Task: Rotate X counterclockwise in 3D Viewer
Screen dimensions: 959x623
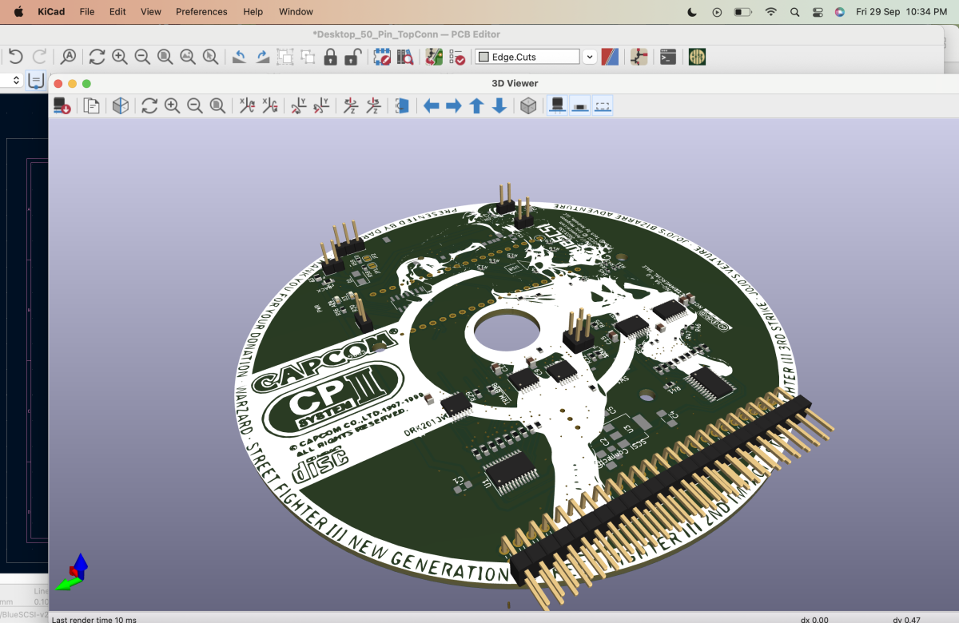Action: (269, 105)
